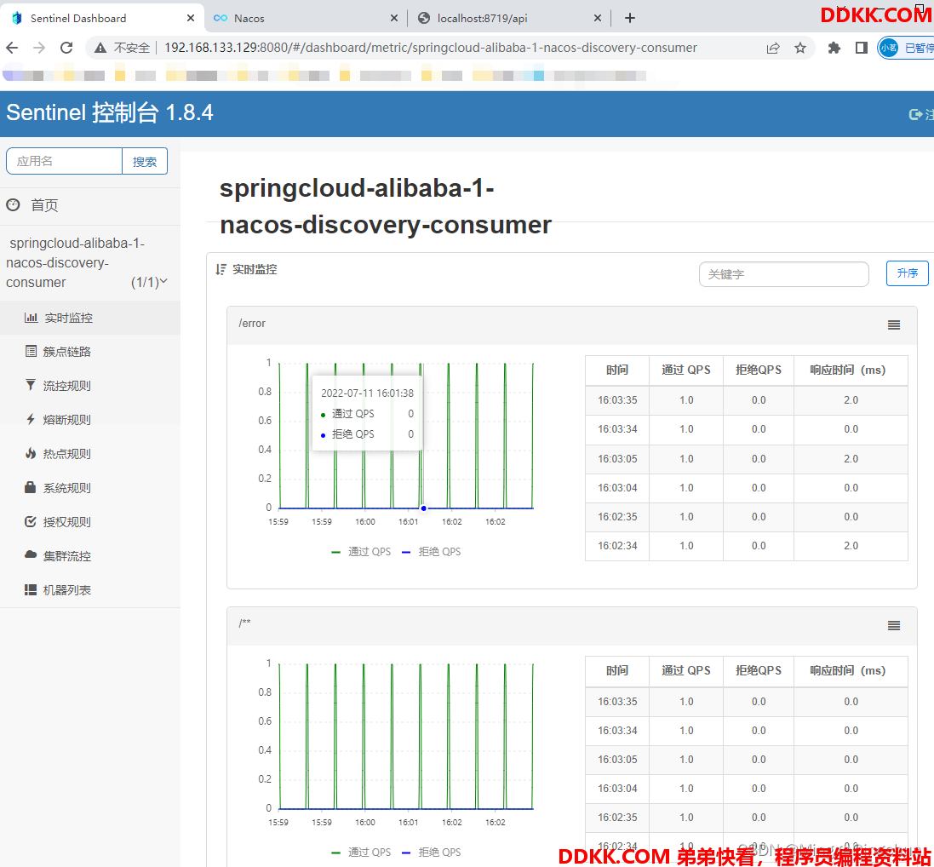Toggle 拒绝 QPS legend in /** chart
This screenshot has height=867, width=934.
point(432,853)
